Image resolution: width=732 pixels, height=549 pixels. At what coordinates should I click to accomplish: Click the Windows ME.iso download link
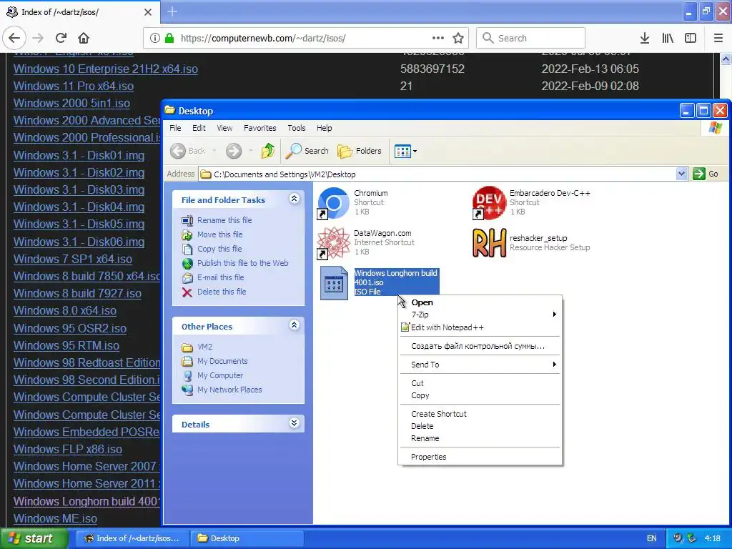[55, 519]
